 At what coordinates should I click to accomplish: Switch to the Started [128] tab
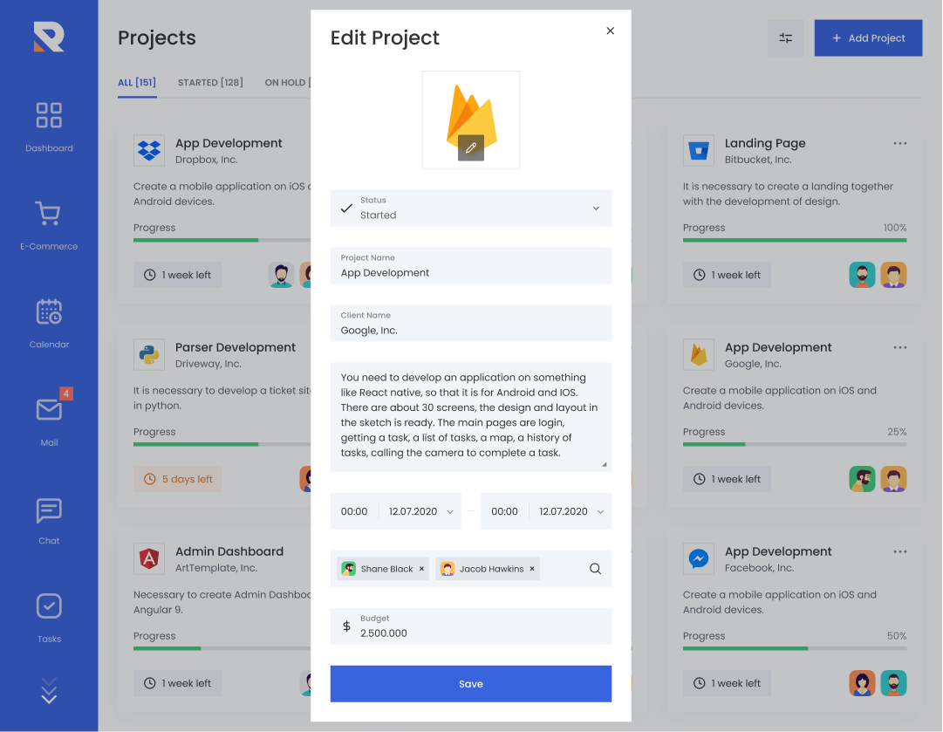tap(210, 83)
